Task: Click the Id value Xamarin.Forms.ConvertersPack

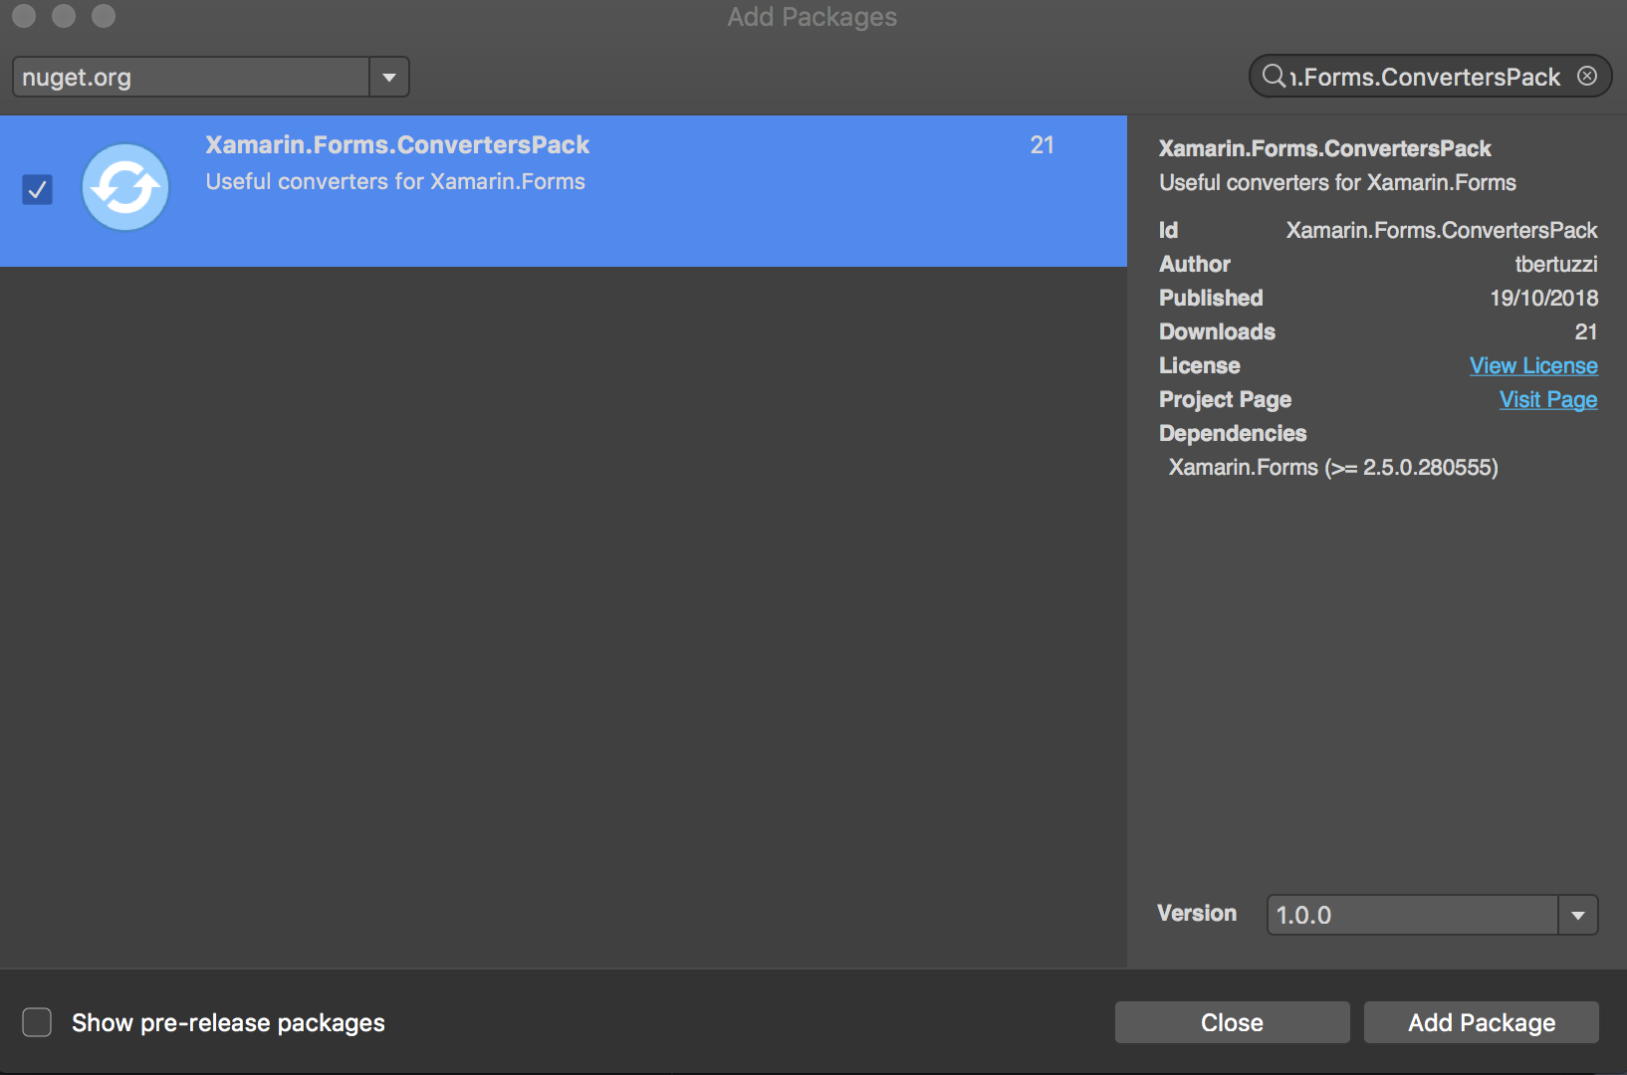Action: tap(1442, 230)
